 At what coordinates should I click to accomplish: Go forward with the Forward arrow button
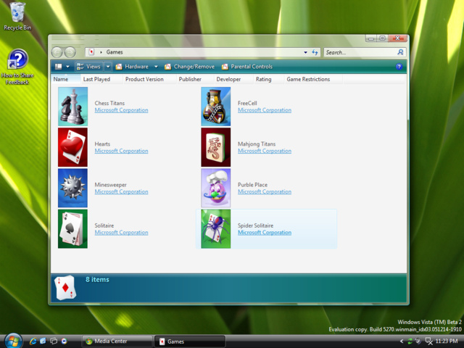[x=70, y=52]
